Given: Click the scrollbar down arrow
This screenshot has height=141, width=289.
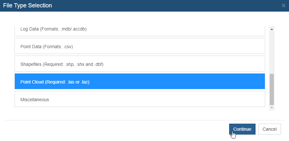Looking at the screenshot, I should pos(272,108).
